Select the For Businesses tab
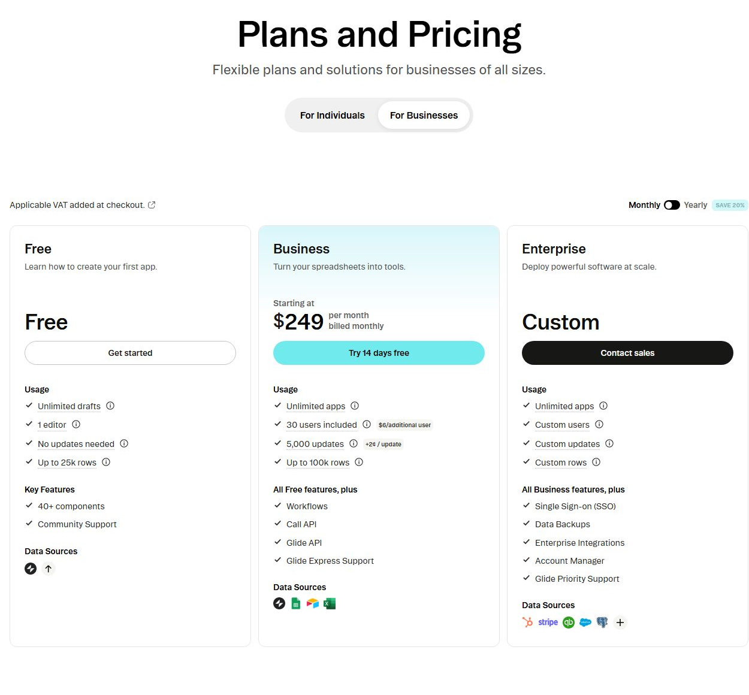 424,115
